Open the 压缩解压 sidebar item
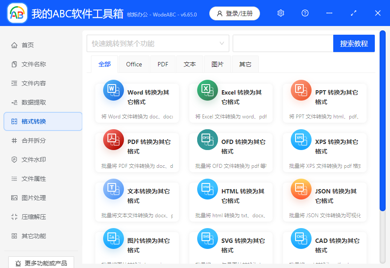 [x=43, y=217]
